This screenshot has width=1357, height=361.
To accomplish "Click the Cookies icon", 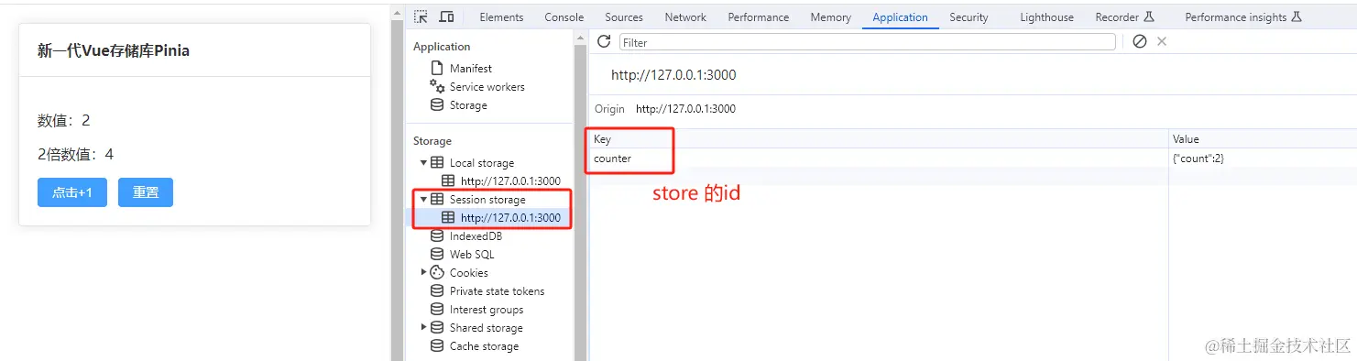I will [x=437, y=273].
